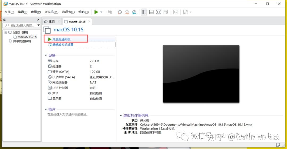This screenshot has width=287, height=149.
Task: Open the 虚拟机(M) menu
Action: (51, 12)
